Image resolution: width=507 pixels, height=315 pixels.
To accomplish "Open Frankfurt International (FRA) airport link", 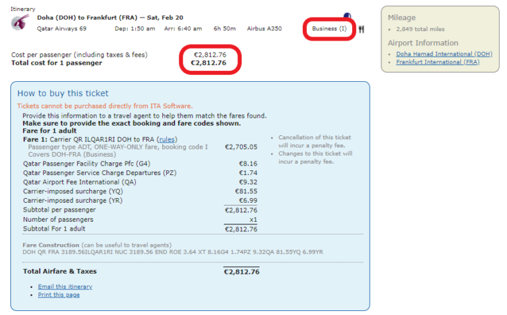I will (x=438, y=62).
